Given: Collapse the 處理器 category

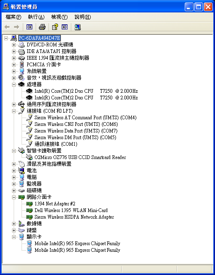Looking at the screenshot, I should [14, 84].
